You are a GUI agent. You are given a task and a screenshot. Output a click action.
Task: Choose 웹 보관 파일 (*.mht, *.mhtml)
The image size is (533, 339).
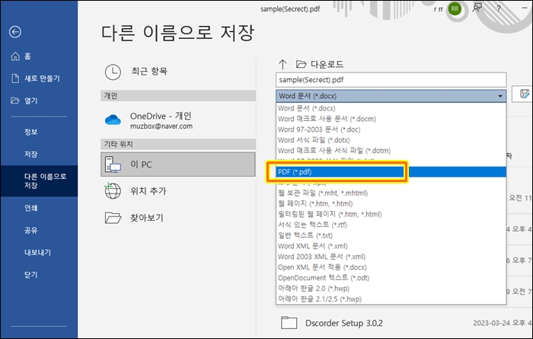tap(391, 193)
